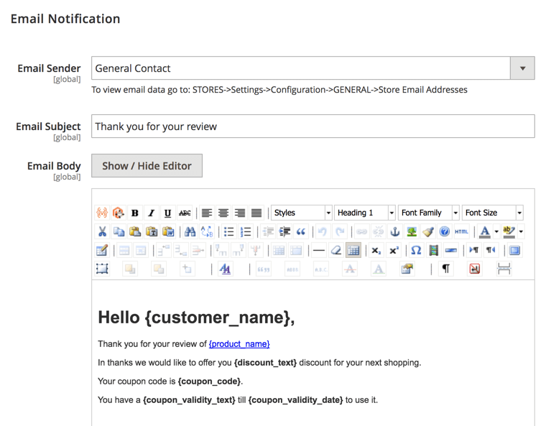
Task: Click the cut (scissors) icon
Action: [x=102, y=232]
